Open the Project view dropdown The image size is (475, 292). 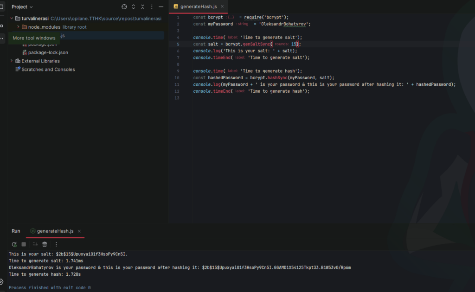coord(22,6)
